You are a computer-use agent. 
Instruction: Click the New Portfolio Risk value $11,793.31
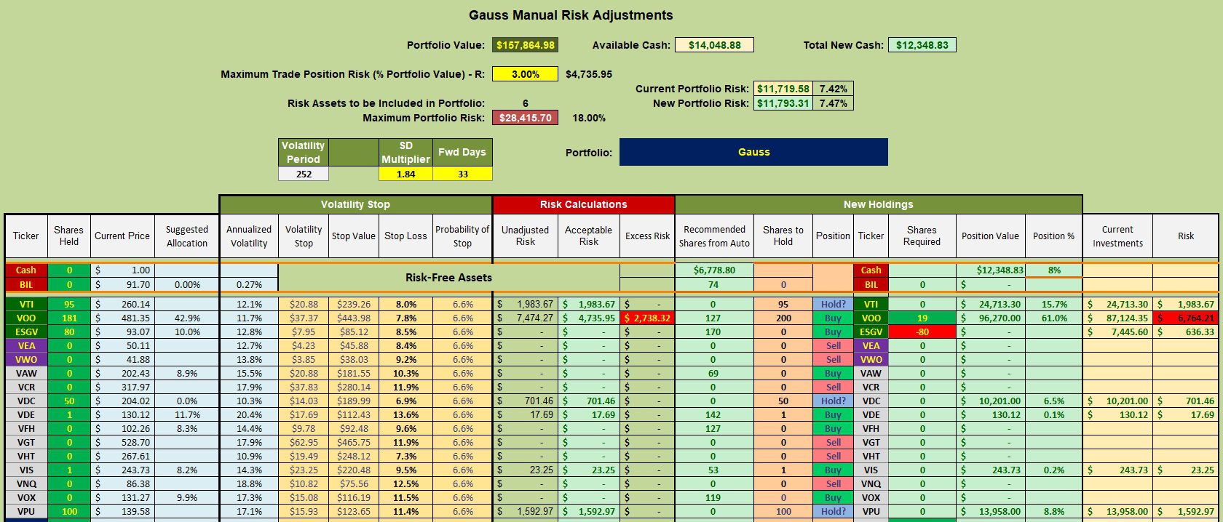(783, 103)
